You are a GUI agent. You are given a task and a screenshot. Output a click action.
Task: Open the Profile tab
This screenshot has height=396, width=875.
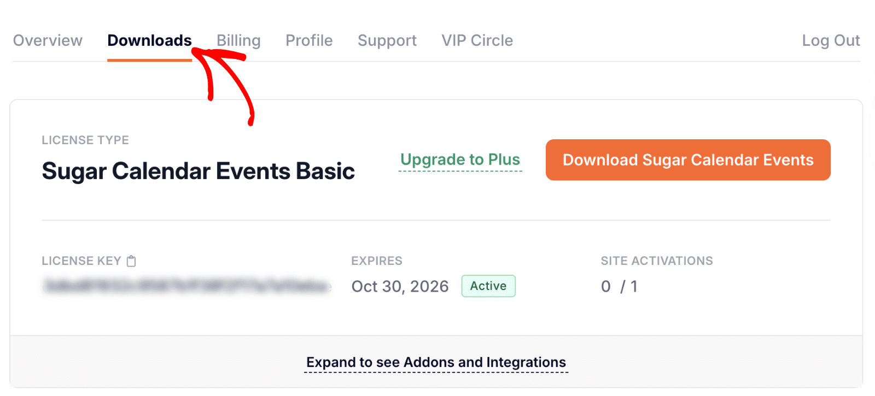pyautogui.click(x=309, y=40)
